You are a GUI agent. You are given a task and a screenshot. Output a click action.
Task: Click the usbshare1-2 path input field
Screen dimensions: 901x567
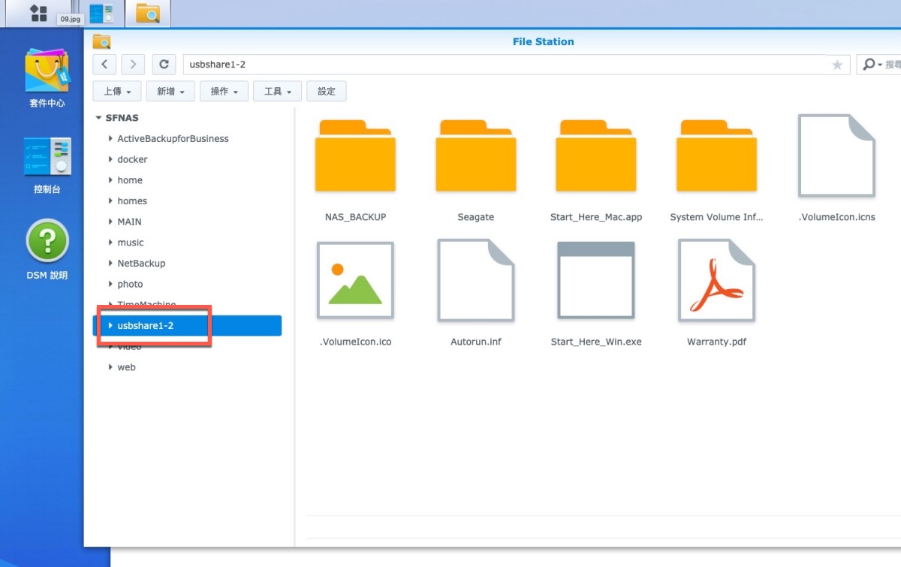pyautogui.click(x=503, y=65)
